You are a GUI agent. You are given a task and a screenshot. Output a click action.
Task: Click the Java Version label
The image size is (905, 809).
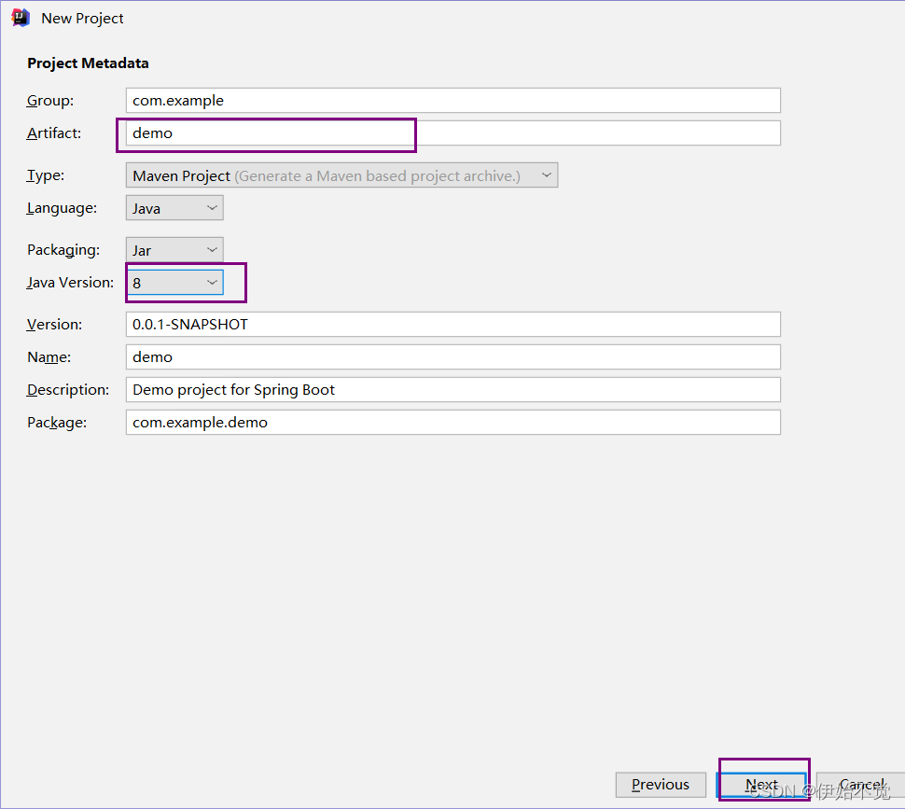coord(70,283)
